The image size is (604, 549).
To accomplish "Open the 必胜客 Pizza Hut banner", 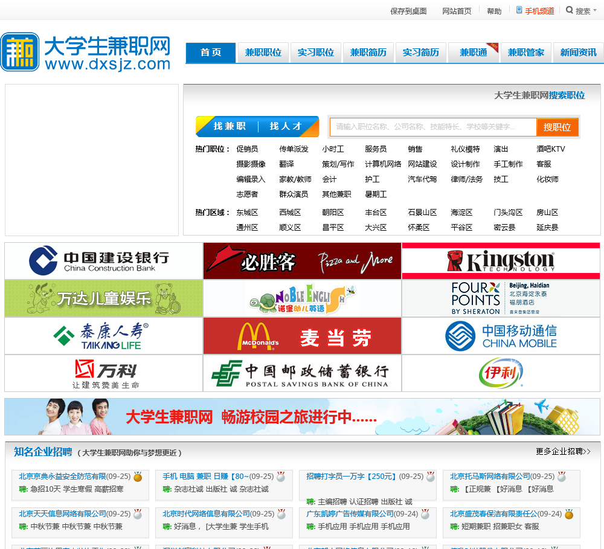I will 302,261.
